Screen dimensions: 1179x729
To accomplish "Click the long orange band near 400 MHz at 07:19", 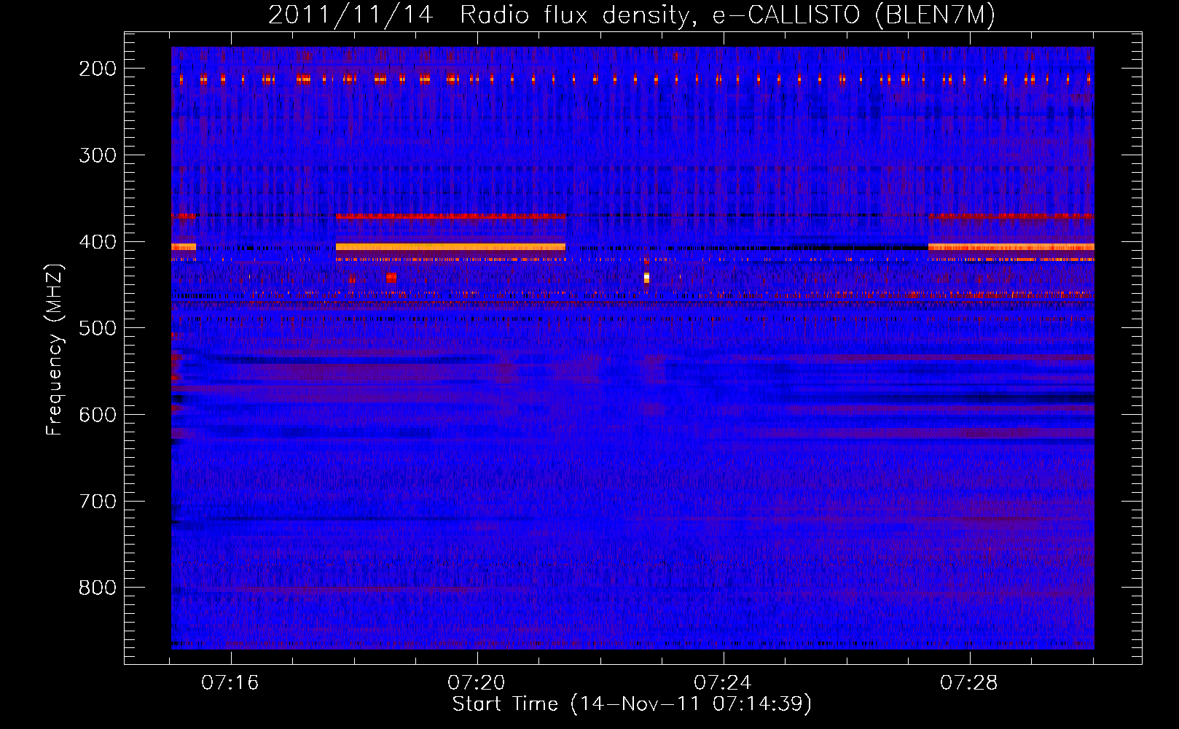I will [450, 247].
